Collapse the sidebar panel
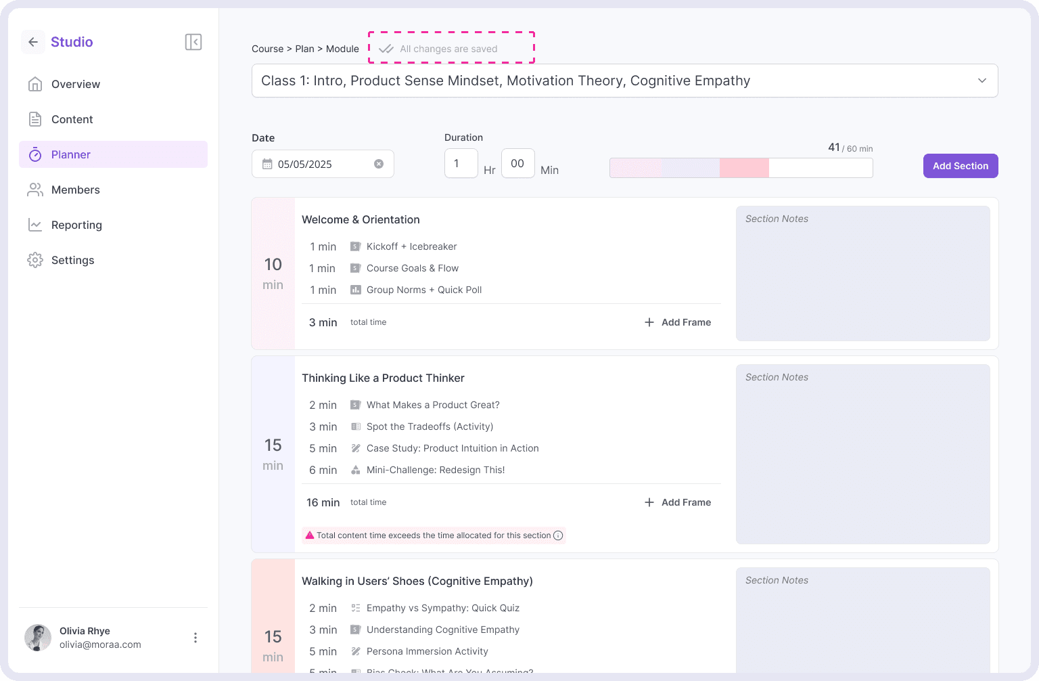The image size is (1039, 681). (x=193, y=42)
